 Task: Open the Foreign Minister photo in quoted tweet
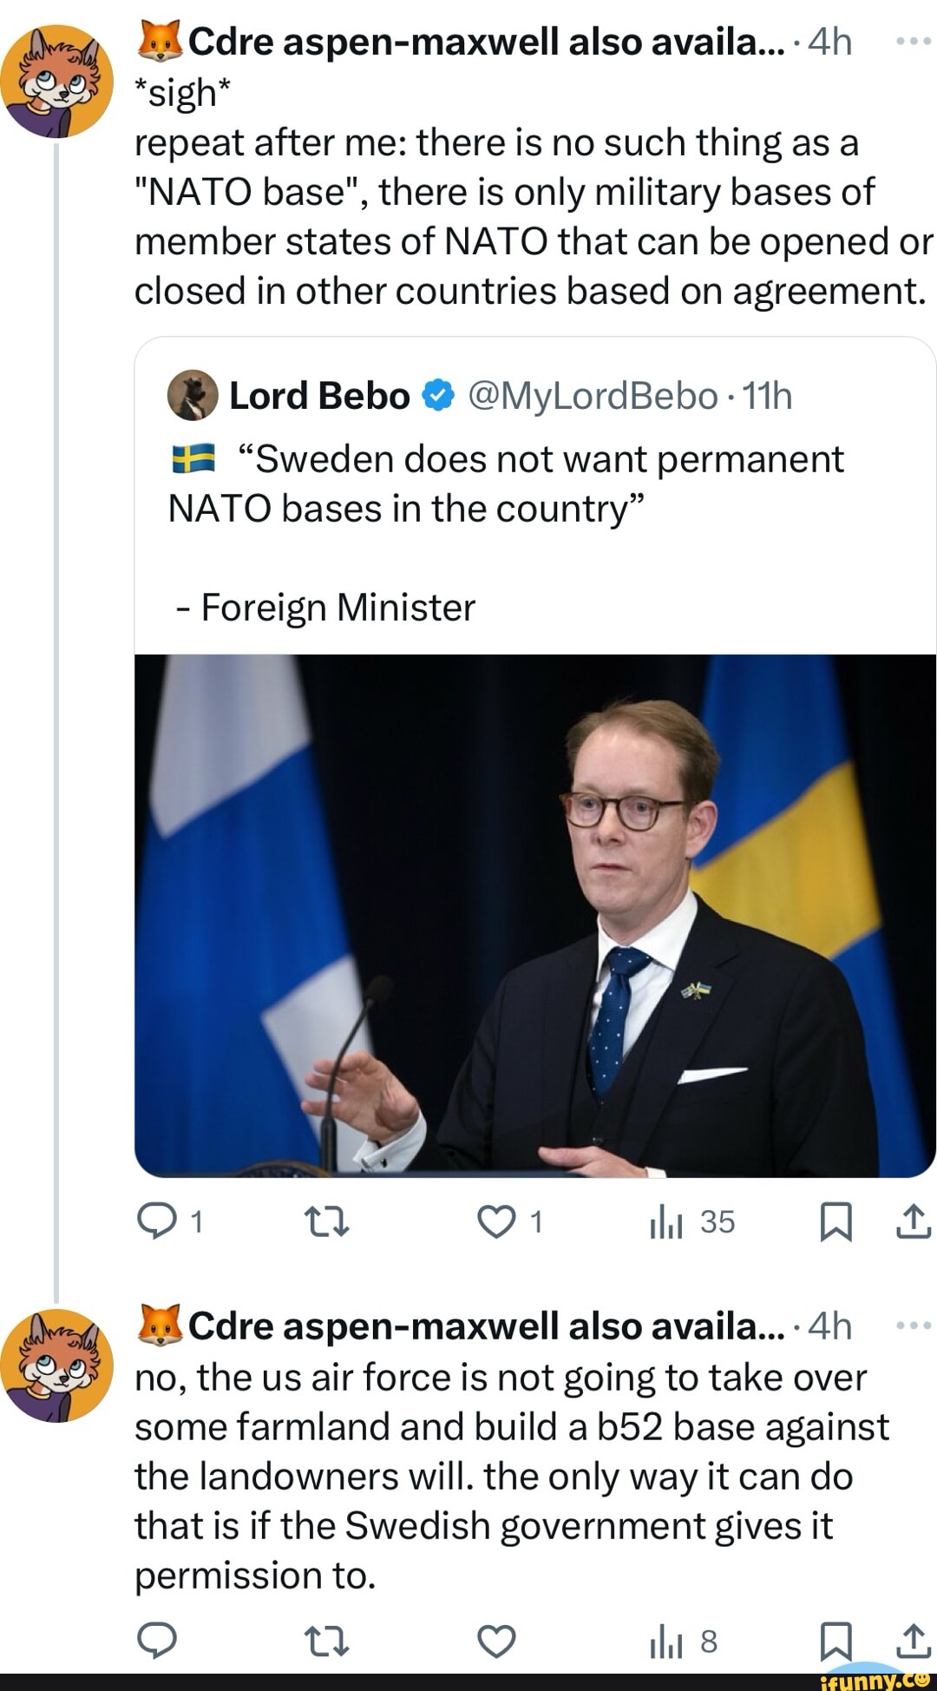point(534,915)
